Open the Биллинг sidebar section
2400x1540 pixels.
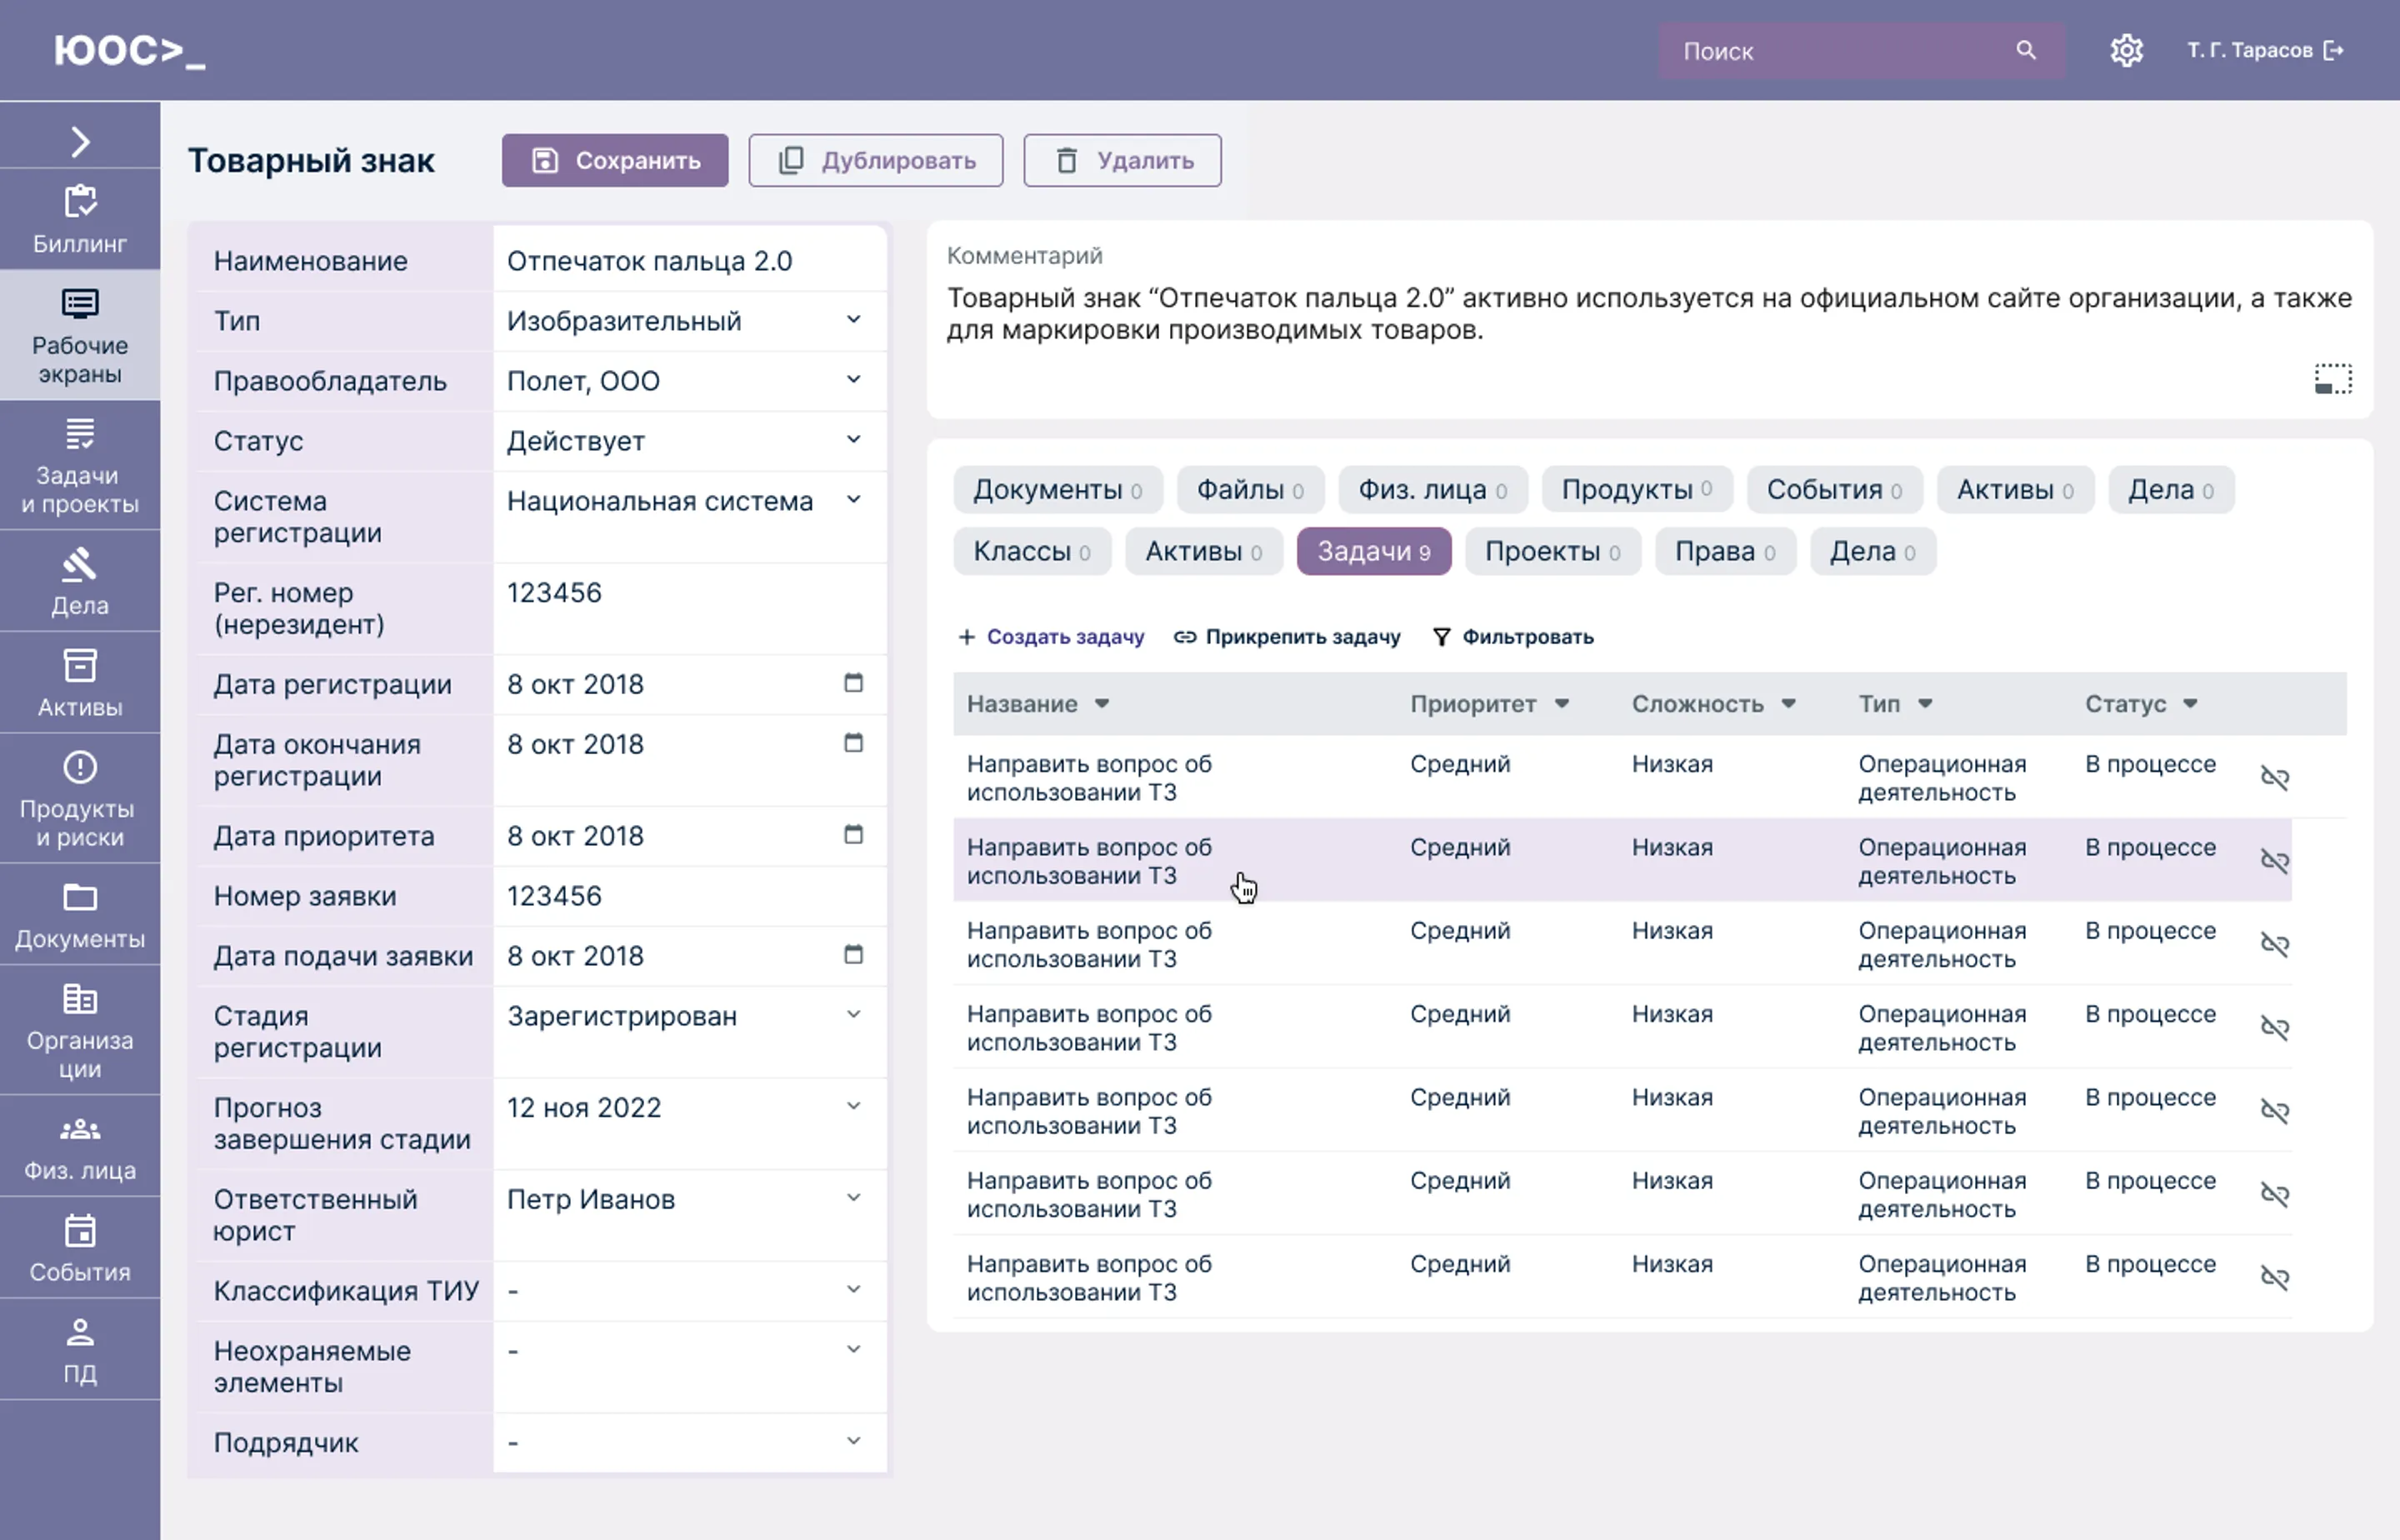coord(80,219)
